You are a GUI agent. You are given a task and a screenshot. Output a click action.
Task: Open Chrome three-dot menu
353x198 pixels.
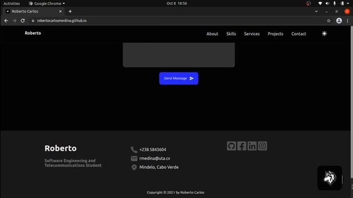coord(347,21)
